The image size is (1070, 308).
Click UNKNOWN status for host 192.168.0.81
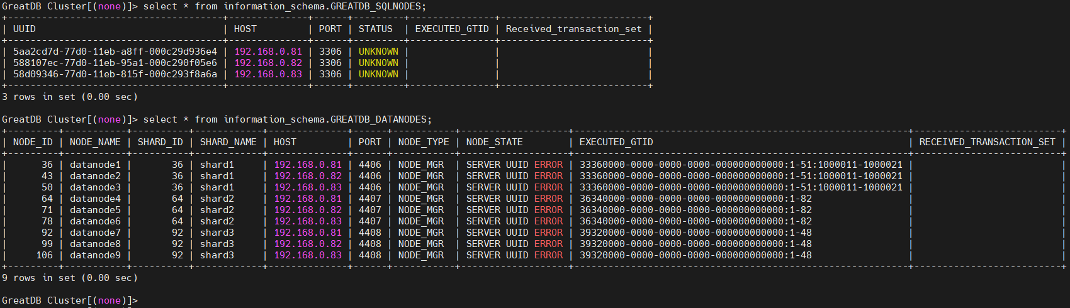378,52
